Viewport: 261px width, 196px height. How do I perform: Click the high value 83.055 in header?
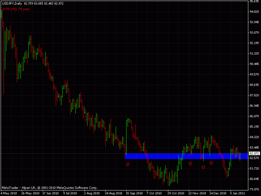tap(38, 3)
